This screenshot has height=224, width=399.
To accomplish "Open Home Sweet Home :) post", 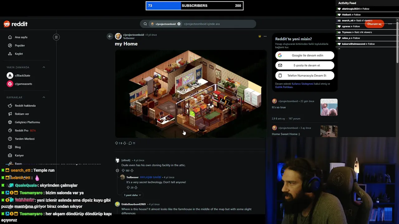I will (286, 134).
